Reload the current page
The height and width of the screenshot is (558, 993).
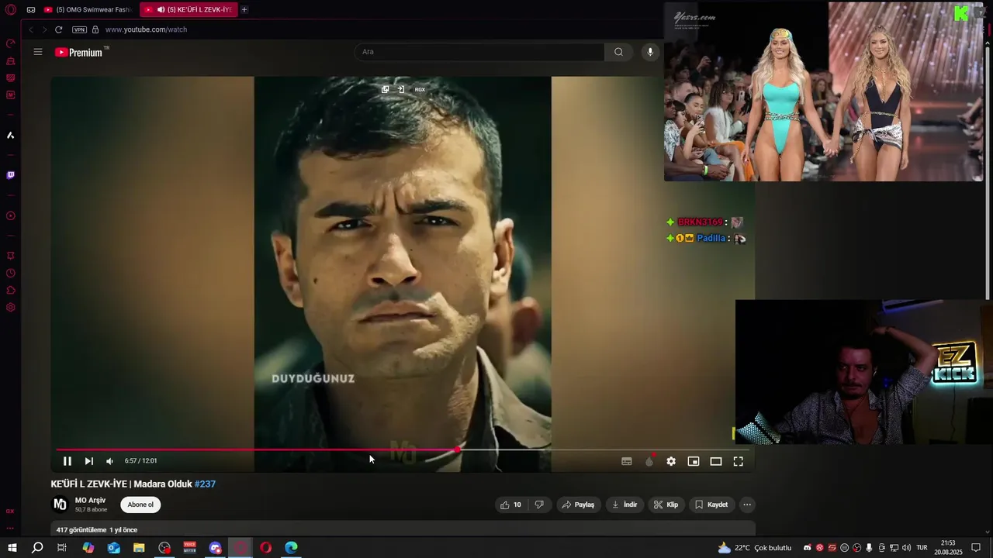point(58,29)
